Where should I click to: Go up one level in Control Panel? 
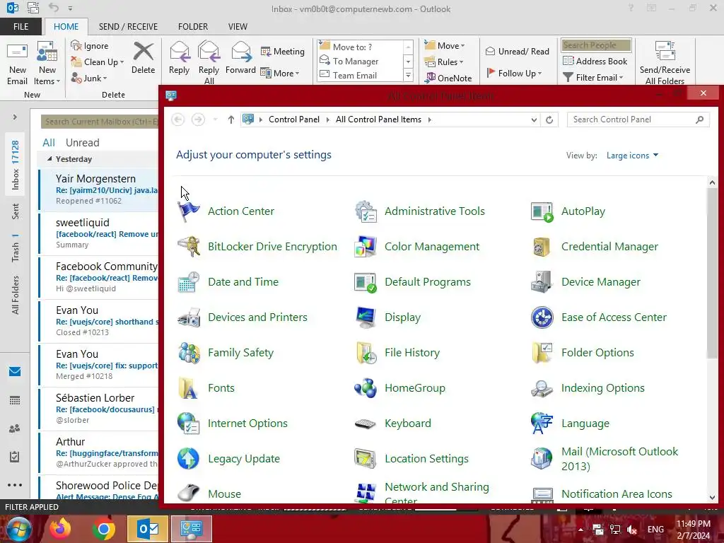click(231, 119)
